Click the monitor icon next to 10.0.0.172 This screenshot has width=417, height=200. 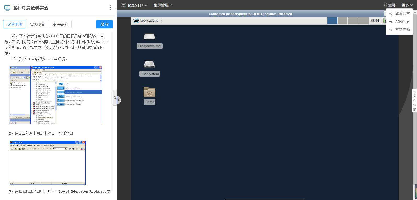pyautogui.click(x=124, y=5)
